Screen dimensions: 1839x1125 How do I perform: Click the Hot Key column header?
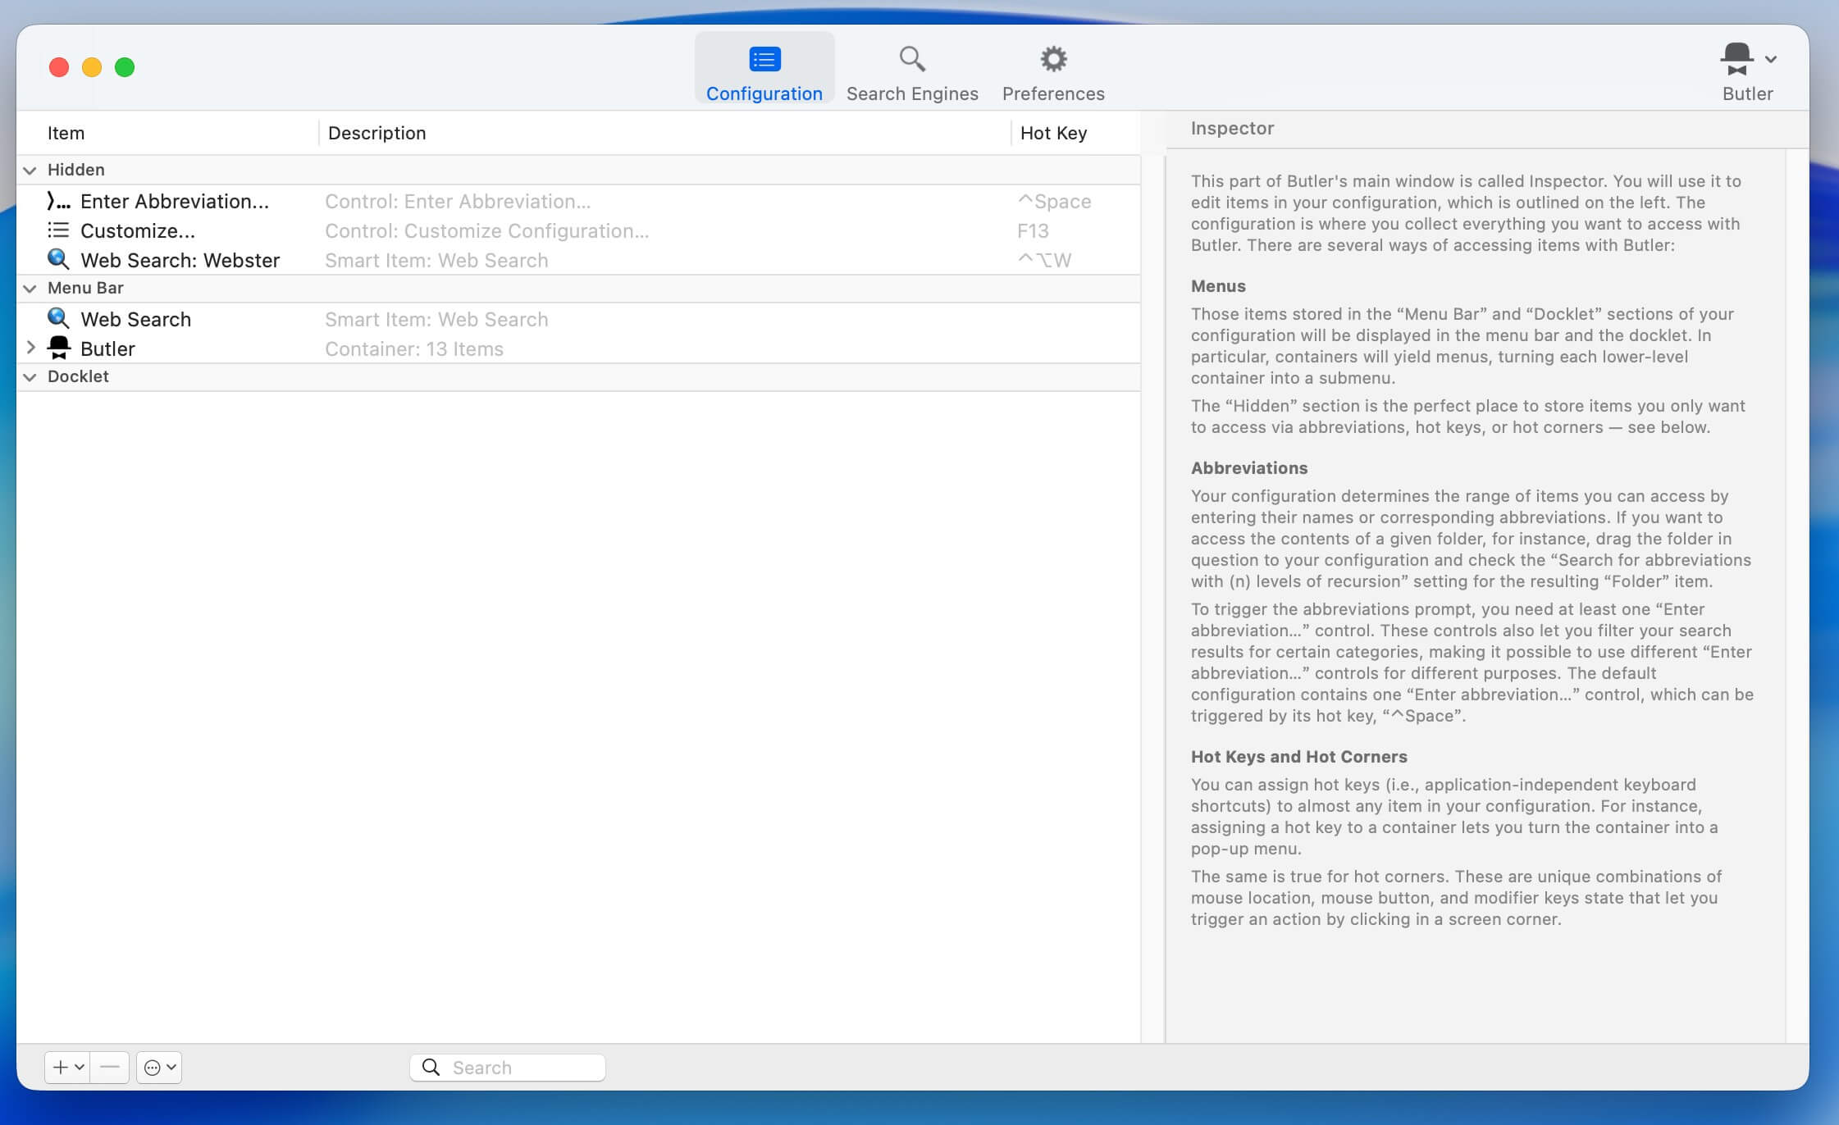click(1053, 133)
